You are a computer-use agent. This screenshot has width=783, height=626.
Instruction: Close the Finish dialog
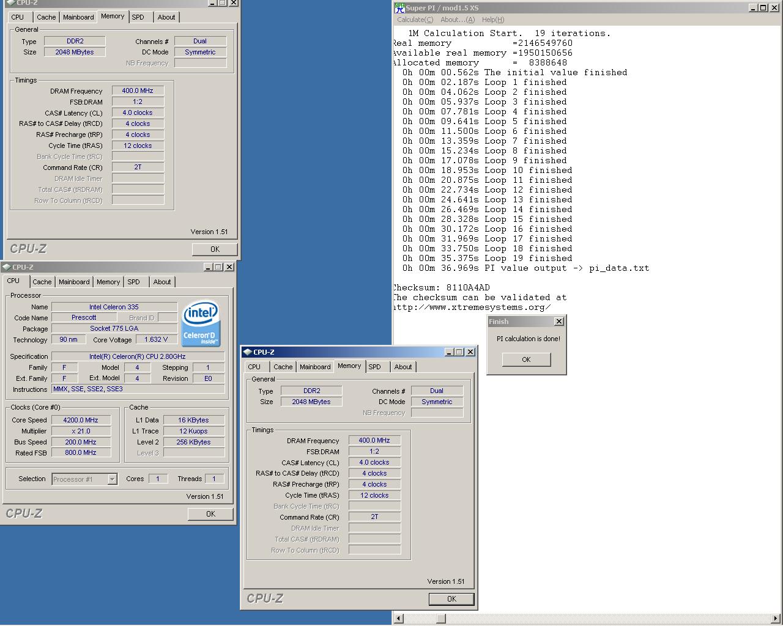coord(558,322)
